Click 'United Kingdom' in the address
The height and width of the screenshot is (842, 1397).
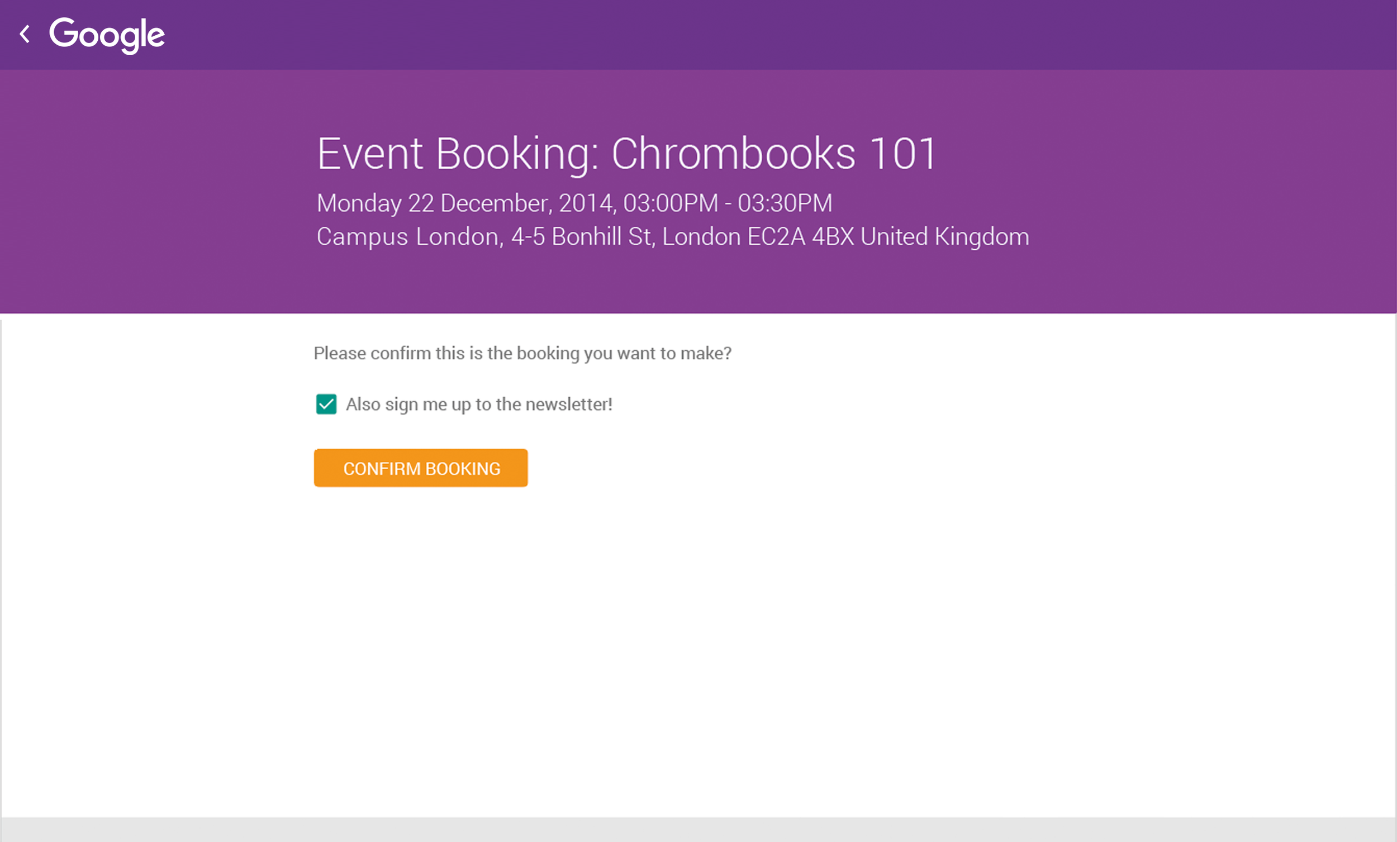click(x=944, y=236)
